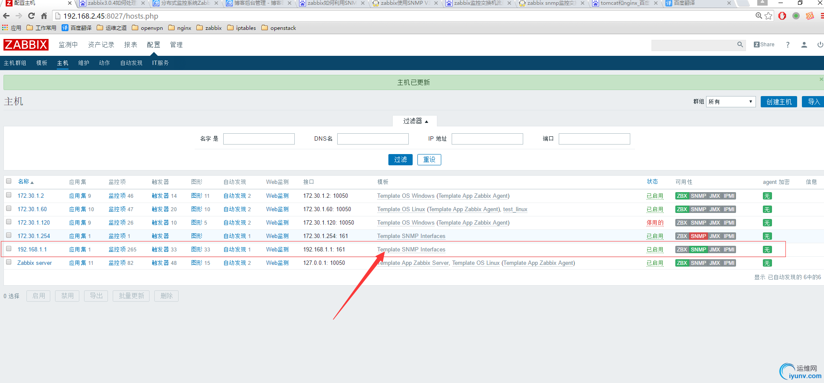Click the logout power icon
Image resolution: width=824 pixels, height=383 pixels.
click(x=820, y=45)
